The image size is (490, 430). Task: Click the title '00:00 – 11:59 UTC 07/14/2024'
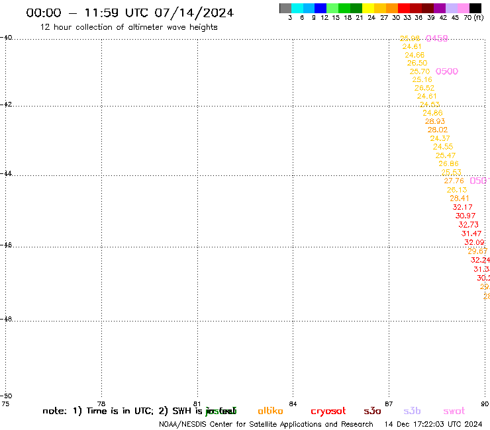[130, 13]
